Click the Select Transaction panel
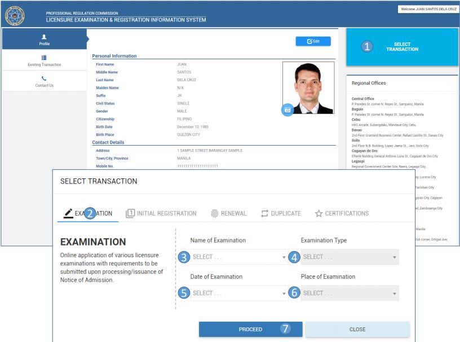Image resolution: width=460 pixels, height=342 pixels. 402,47
